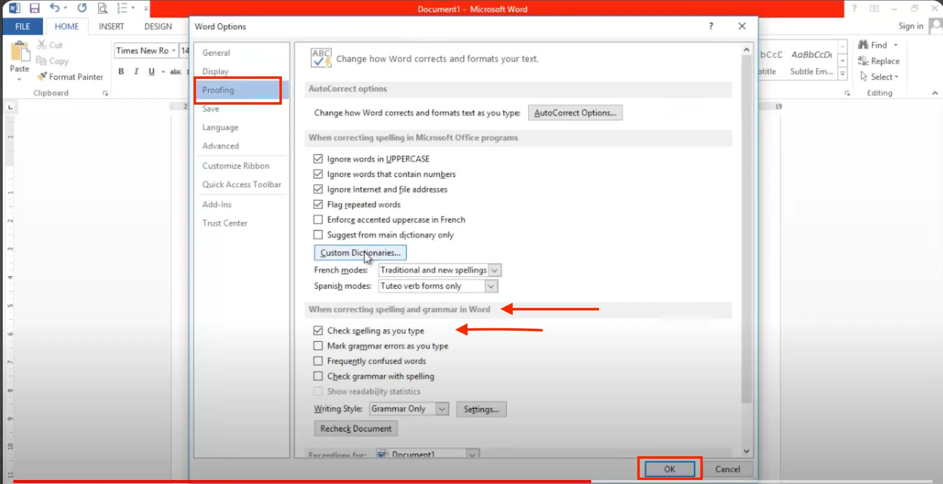Switch to the DESIGN ribbon tab

point(158,26)
